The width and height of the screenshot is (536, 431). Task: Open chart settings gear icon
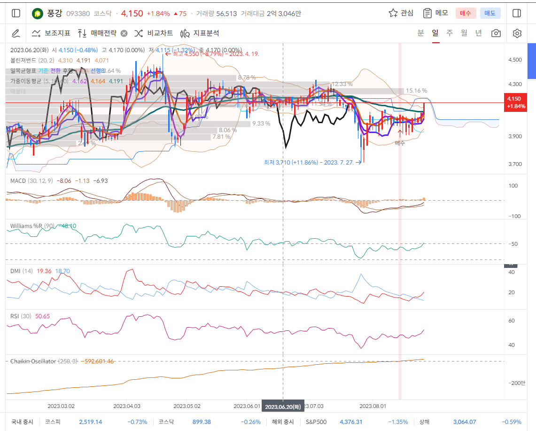click(x=517, y=33)
